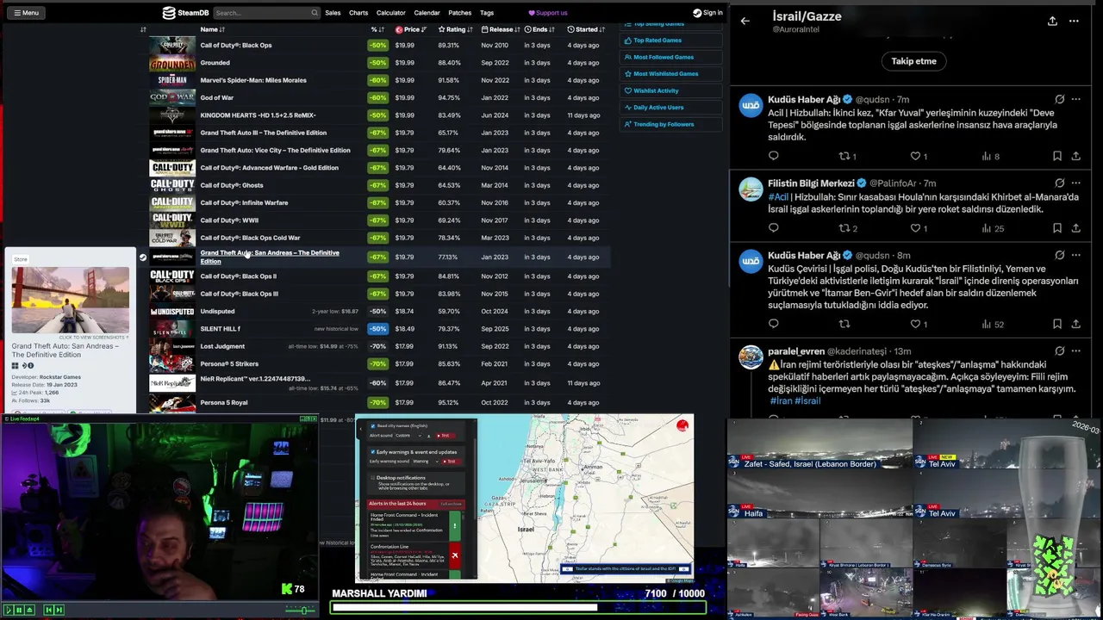This screenshot has height=620, width=1103.
Task: Share the İsrail/Gazze list via header share icon
Action: [1052, 21]
